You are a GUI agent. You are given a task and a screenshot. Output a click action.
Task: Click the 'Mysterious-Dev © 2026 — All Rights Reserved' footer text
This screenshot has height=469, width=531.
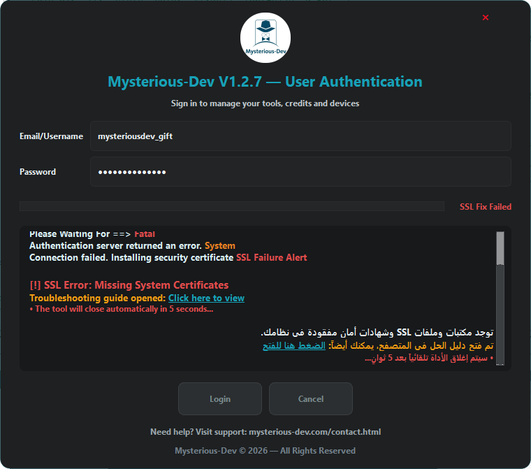tap(265, 451)
